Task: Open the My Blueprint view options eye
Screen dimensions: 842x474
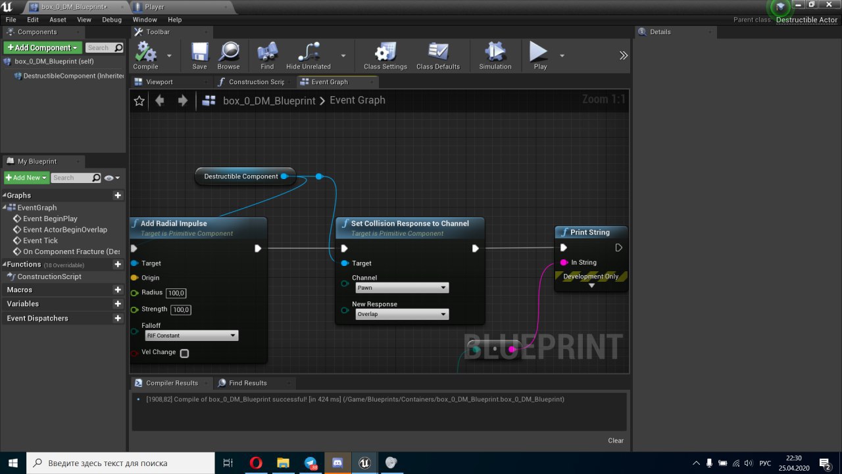Action: click(112, 178)
